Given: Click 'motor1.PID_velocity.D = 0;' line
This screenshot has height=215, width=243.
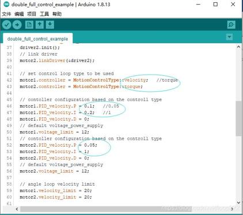Looking at the screenshot, I should 54,119.
